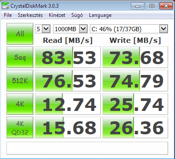This screenshot has width=175, height=159.
Task: Open the Szerkesztés menu
Action: pyautogui.click(x=30, y=15)
